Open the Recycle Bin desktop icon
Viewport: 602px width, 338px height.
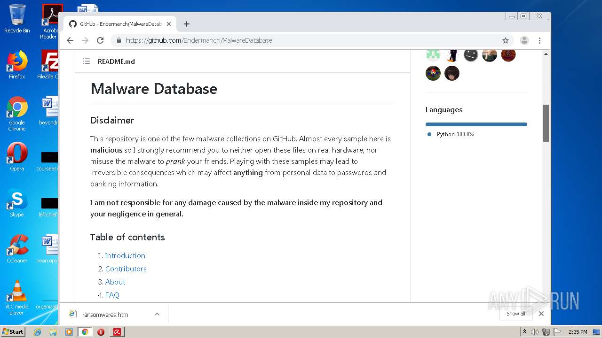pyautogui.click(x=17, y=19)
